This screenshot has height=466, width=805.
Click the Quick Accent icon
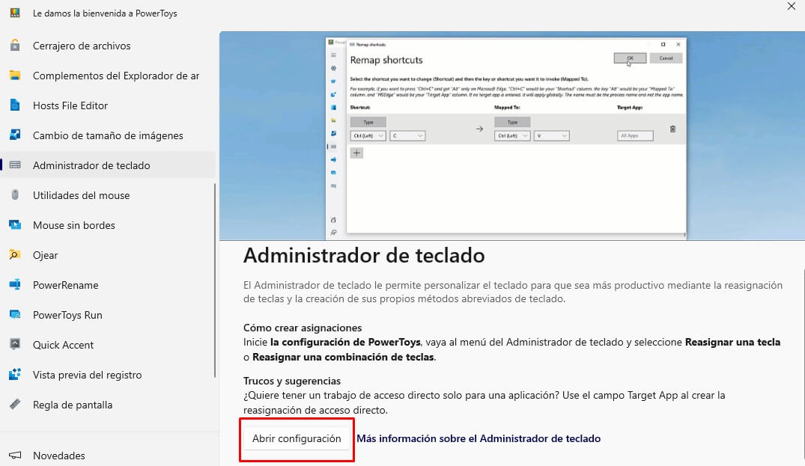pyautogui.click(x=15, y=344)
